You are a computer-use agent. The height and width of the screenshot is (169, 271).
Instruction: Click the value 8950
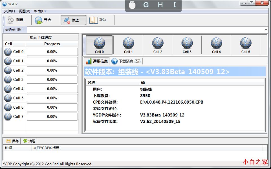pos(145,96)
